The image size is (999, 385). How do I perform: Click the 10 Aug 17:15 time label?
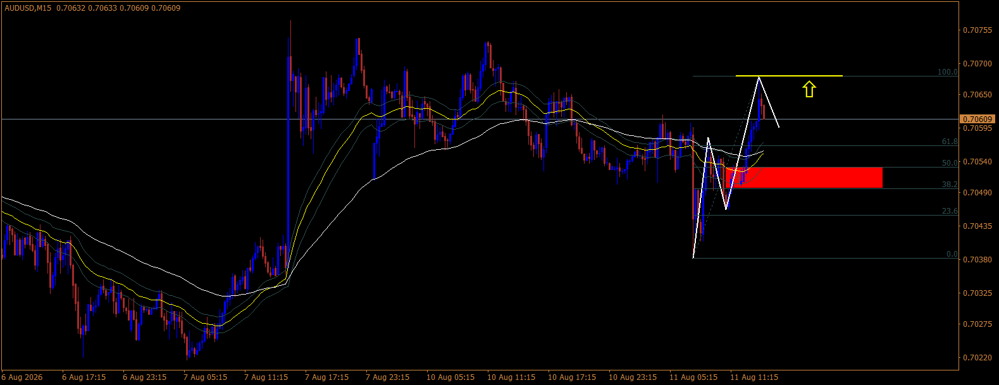click(572, 377)
